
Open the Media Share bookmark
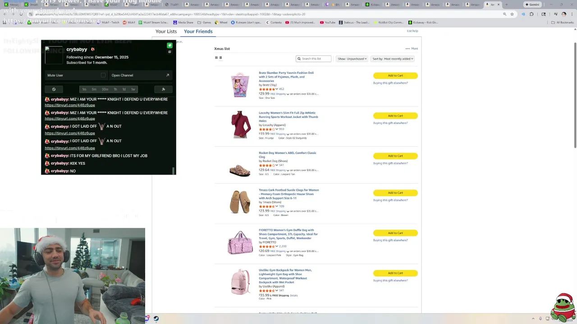pos(183,22)
